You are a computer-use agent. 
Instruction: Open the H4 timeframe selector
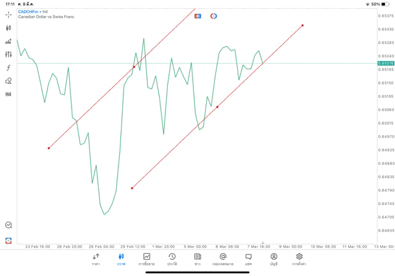8,94
